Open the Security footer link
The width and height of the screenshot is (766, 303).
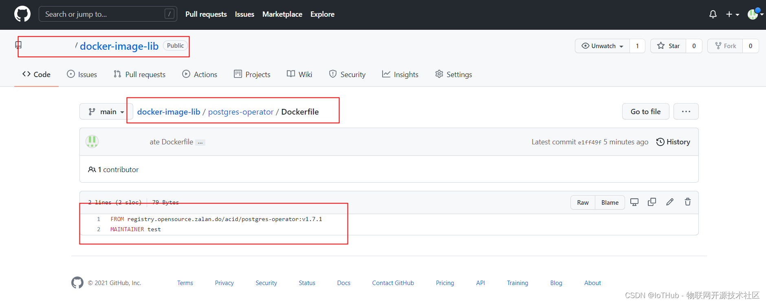point(266,283)
